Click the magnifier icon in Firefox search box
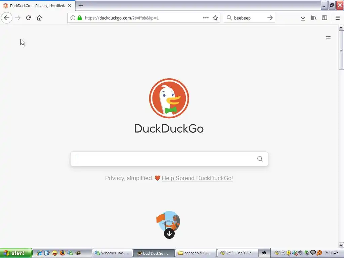This screenshot has width=344, height=258. click(x=229, y=18)
